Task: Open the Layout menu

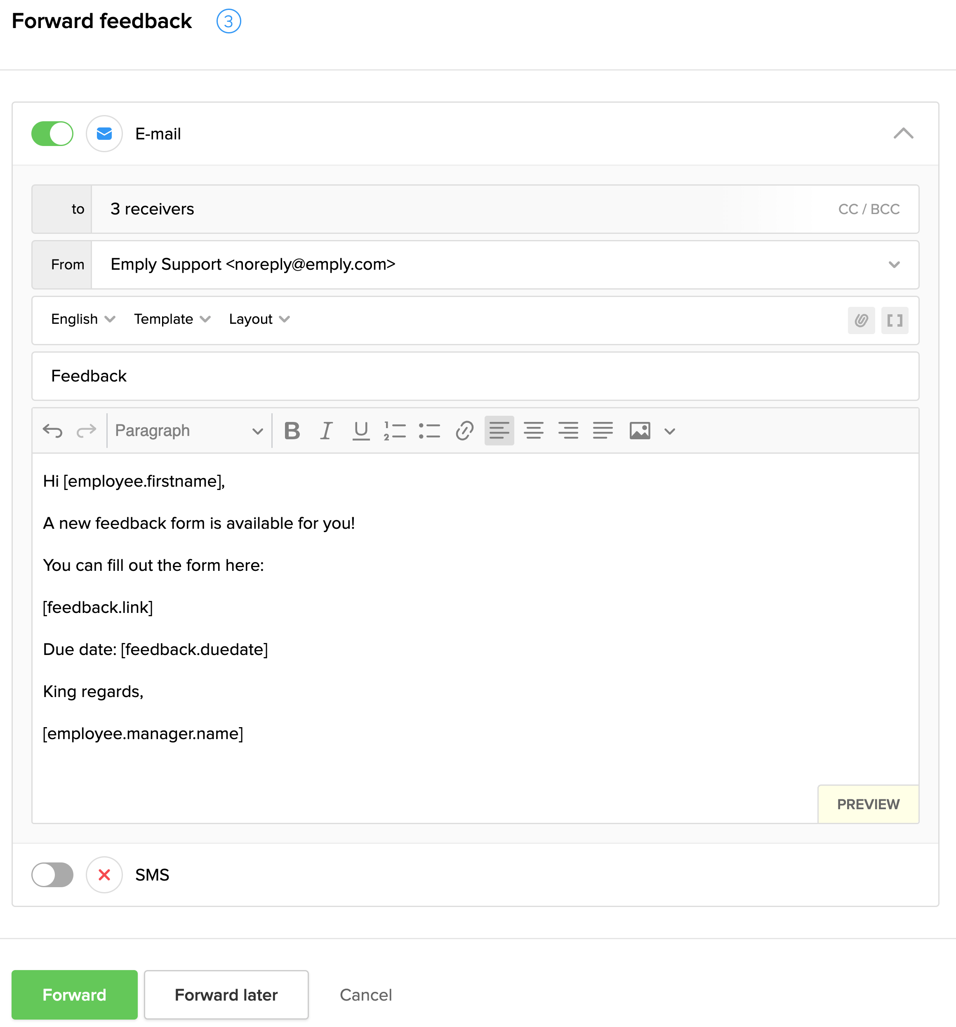Action: coord(259,319)
